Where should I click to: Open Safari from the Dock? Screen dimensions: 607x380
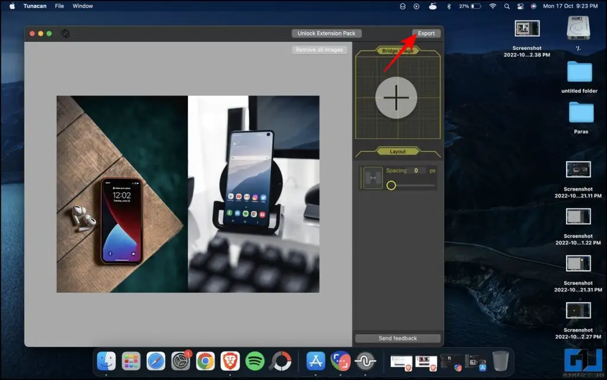[156, 360]
